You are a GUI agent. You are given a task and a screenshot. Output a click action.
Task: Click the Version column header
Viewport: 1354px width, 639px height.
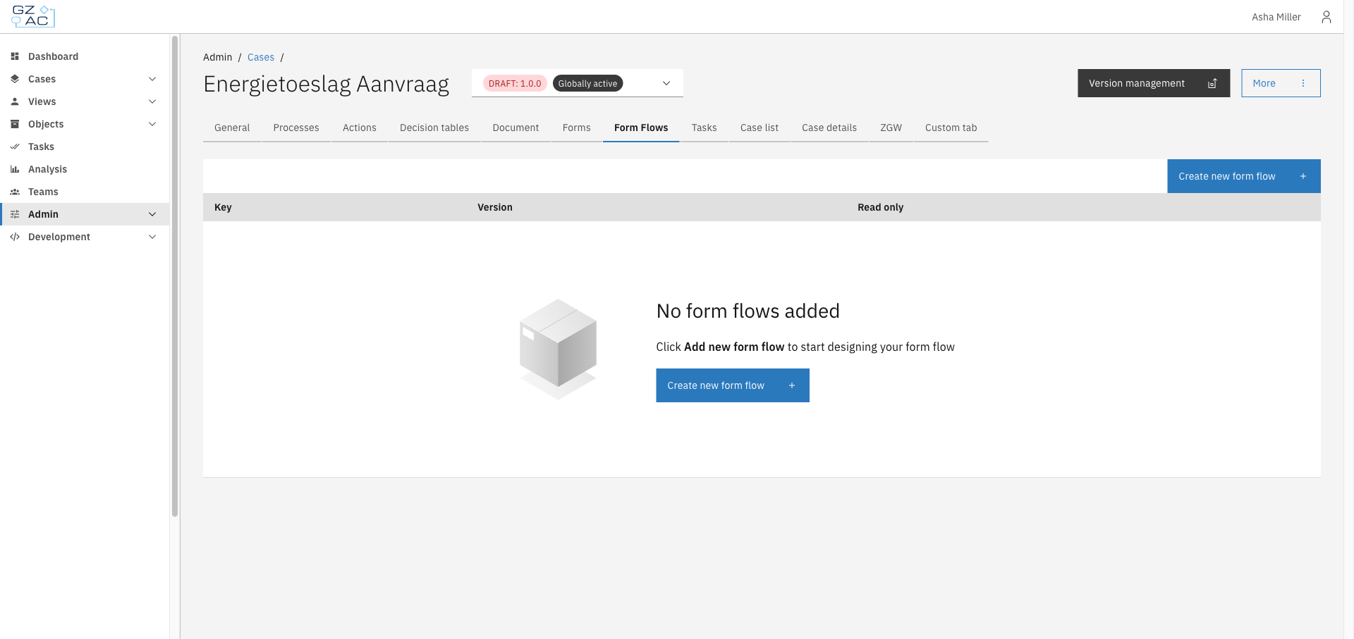495,207
